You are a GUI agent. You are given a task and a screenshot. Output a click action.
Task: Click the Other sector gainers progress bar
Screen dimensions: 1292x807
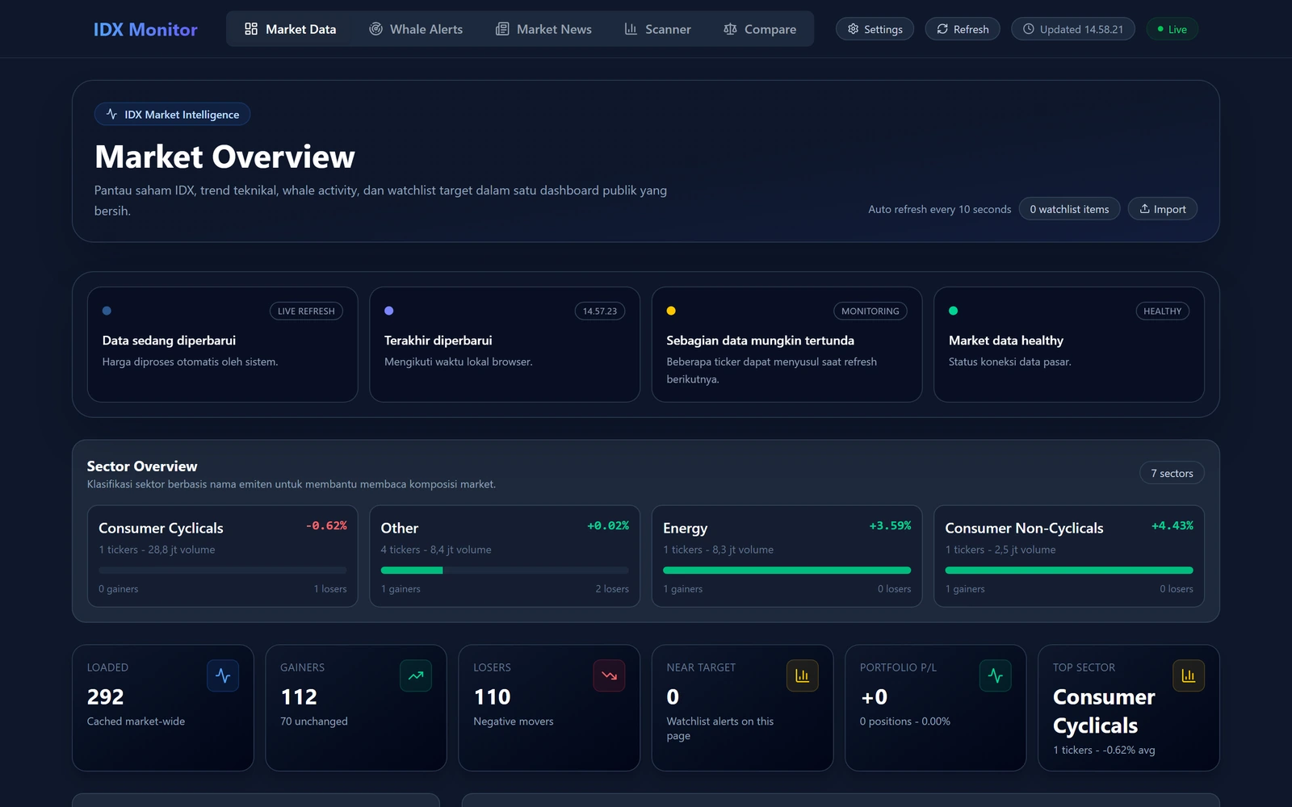tap(505, 570)
